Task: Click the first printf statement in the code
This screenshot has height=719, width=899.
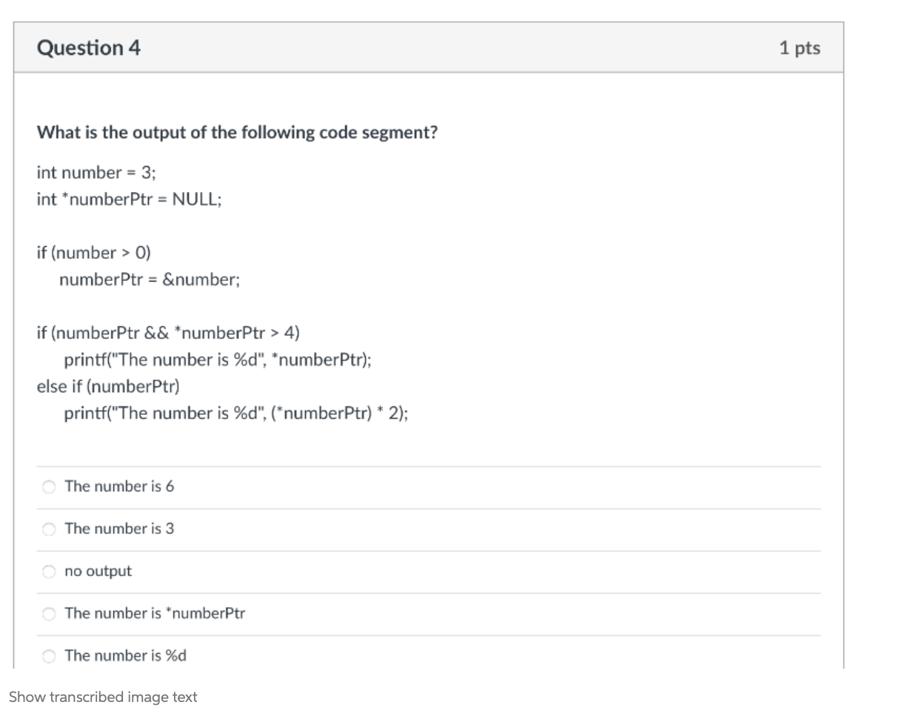Action: [217, 359]
